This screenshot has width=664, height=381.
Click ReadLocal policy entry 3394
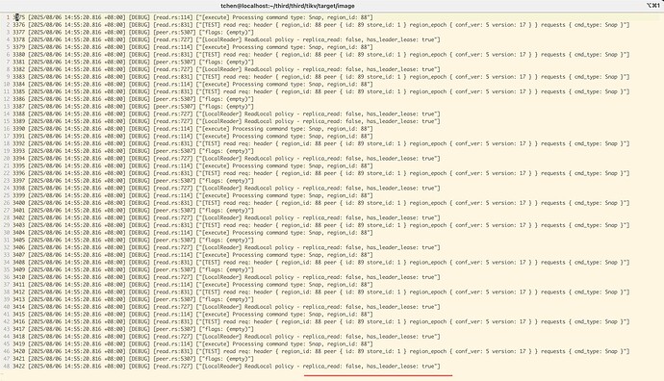click(226, 159)
